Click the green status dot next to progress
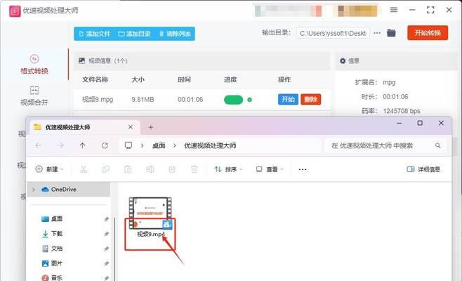This screenshot has height=281, width=462. (249, 100)
